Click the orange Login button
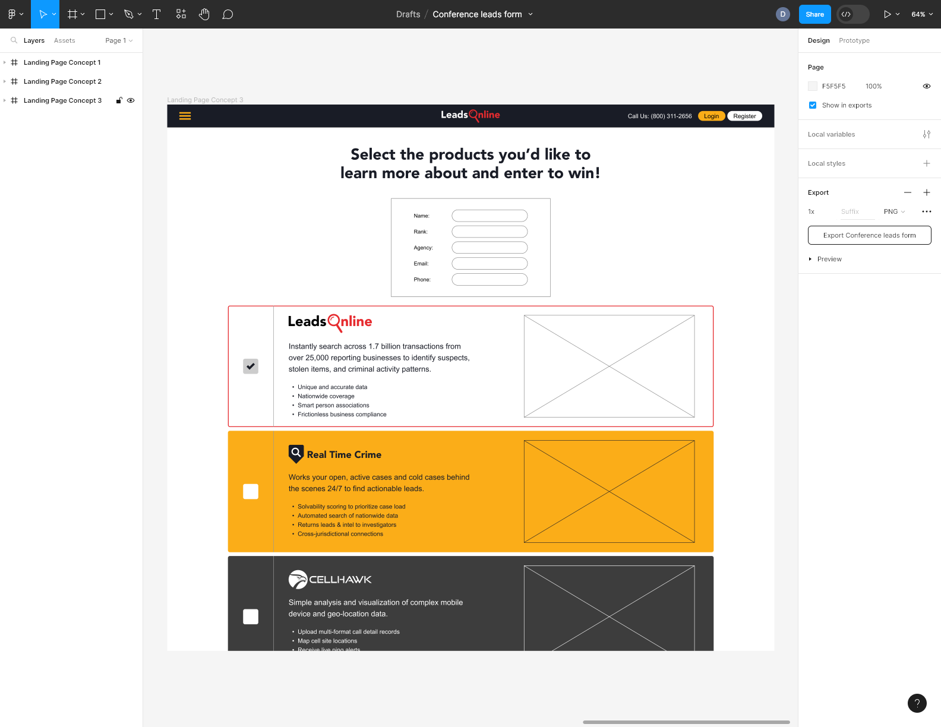Image resolution: width=941 pixels, height=727 pixels. (x=712, y=116)
